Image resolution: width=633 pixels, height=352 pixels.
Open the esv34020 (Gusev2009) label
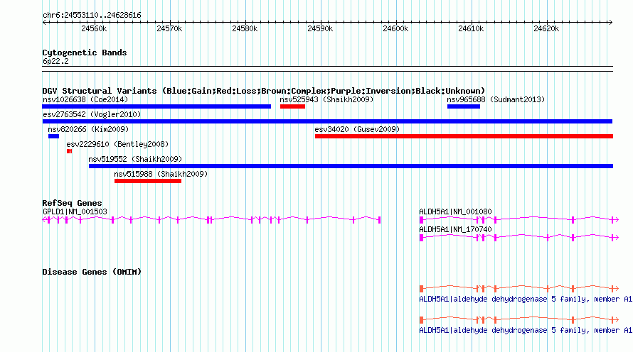point(357,129)
